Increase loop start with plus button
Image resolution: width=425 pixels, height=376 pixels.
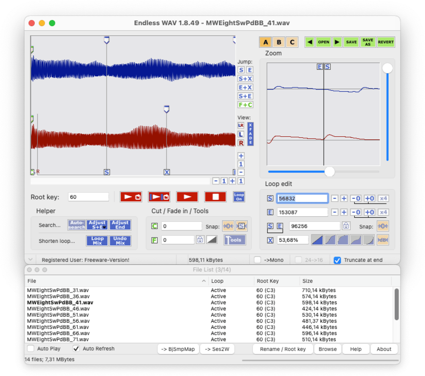click(x=344, y=198)
